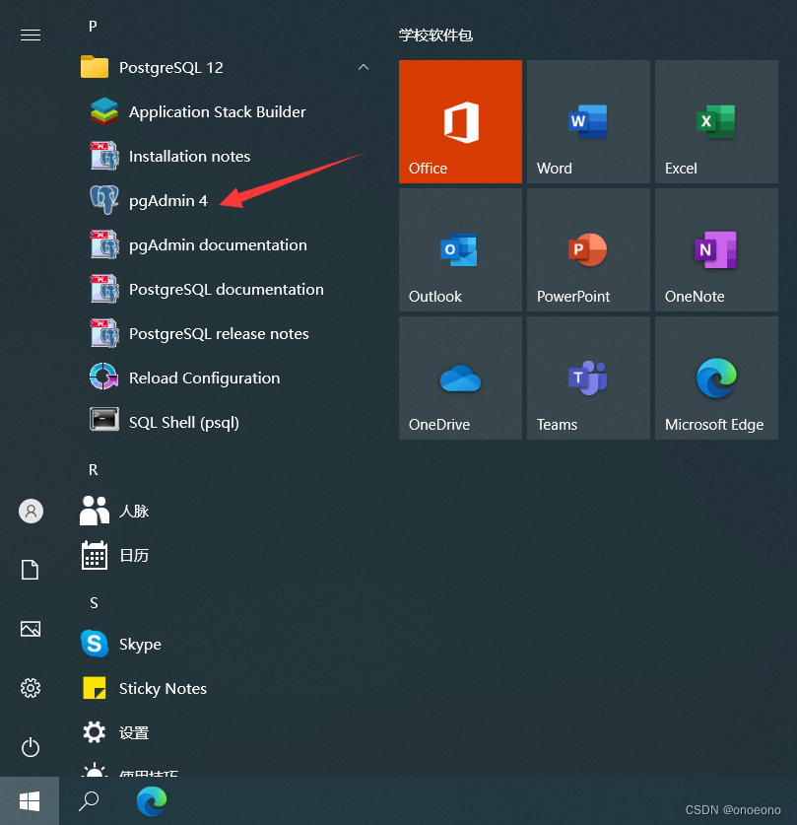Open the Word tile
Image resolution: width=797 pixels, height=825 pixels.
tap(588, 121)
